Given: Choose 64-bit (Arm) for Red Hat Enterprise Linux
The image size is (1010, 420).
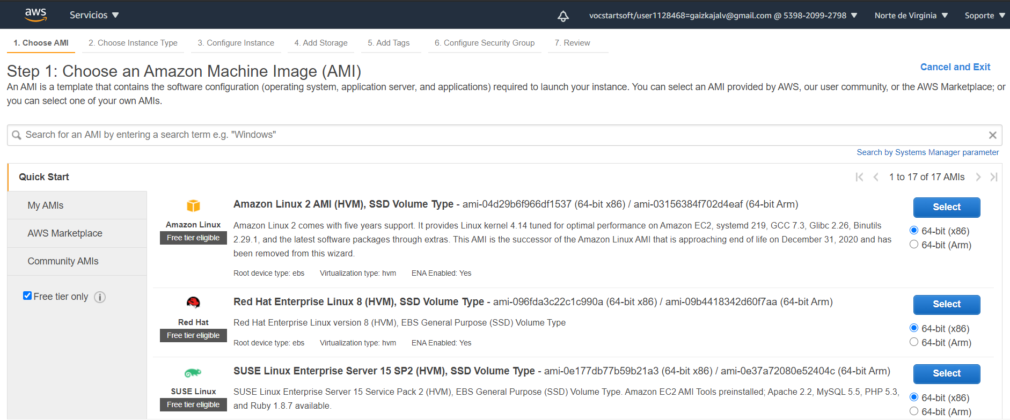Looking at the screenshot, I should coord(914,342).
